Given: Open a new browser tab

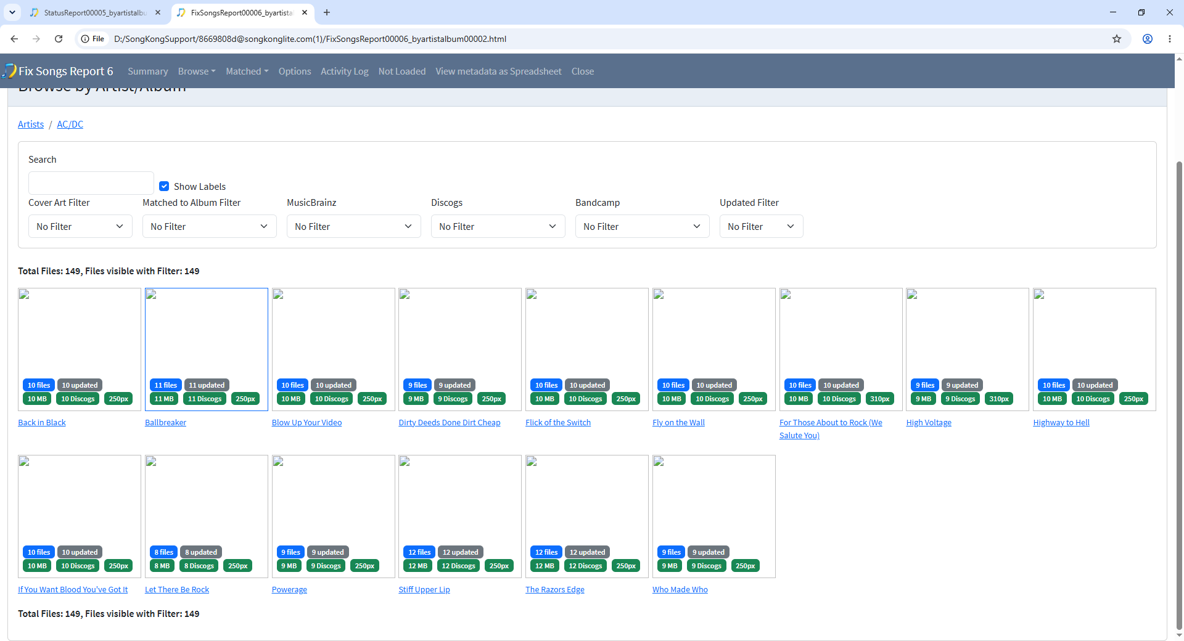Looking at the screenshot, I should click(x=327, y=12).
